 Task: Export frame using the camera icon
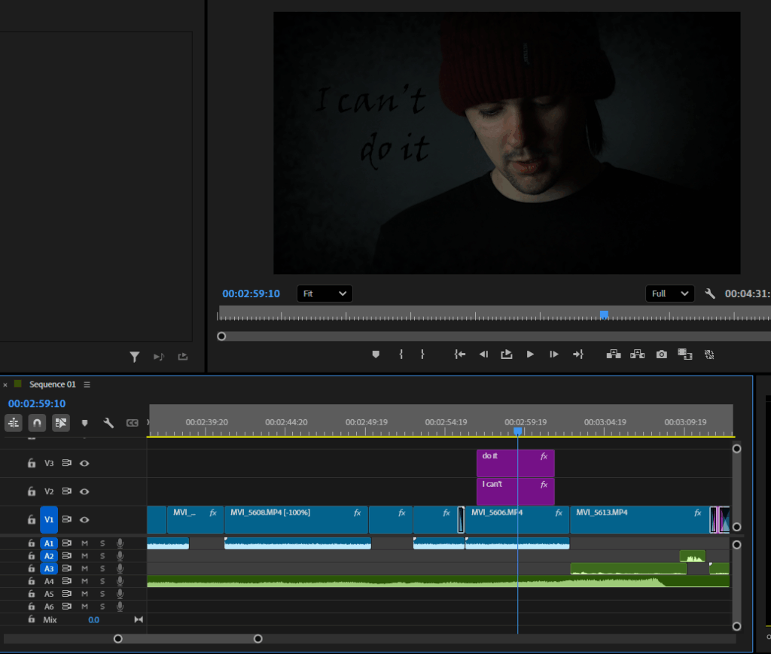point(661,354)
